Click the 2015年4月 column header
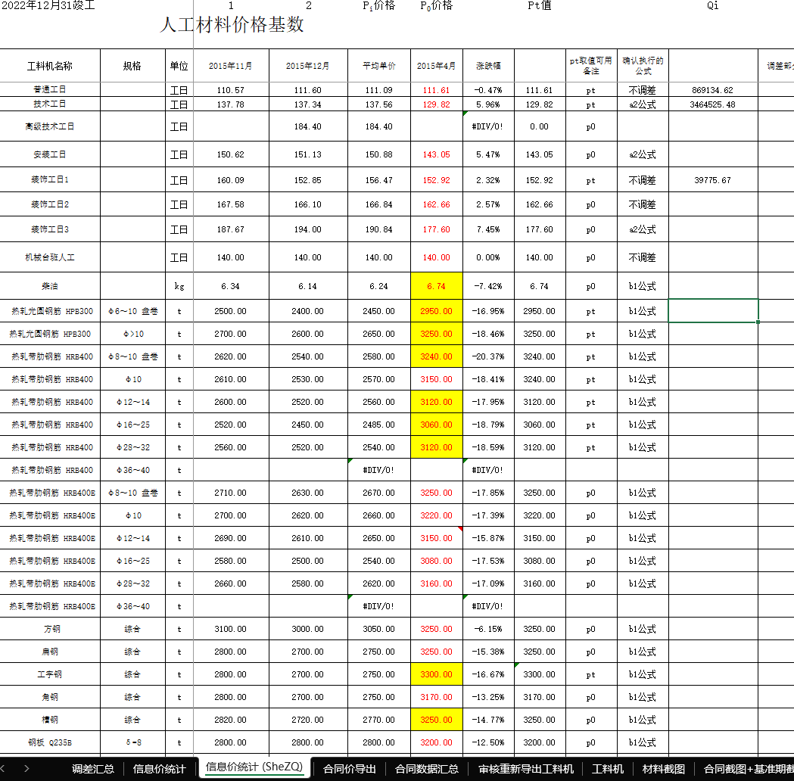This screenshot has height=781, width=794. [437, 66]
